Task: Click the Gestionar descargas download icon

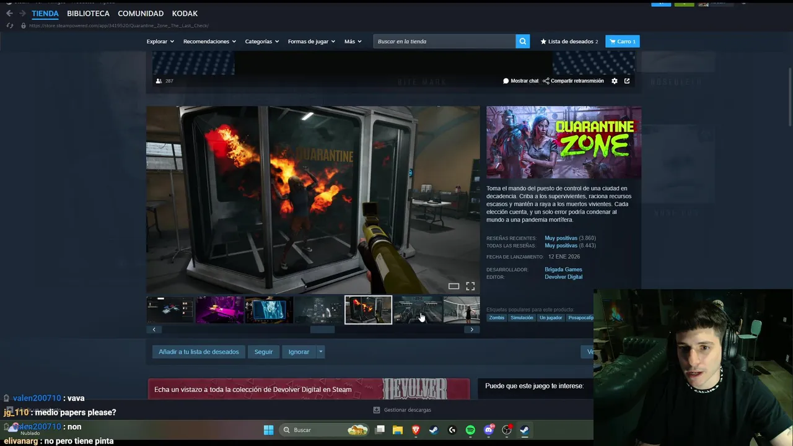Action: pos(377,410)
